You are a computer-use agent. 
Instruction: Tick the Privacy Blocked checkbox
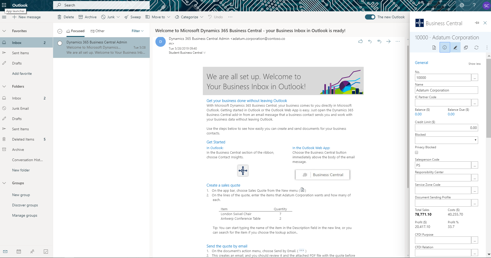pyautogui.click(x=417, y=152)
